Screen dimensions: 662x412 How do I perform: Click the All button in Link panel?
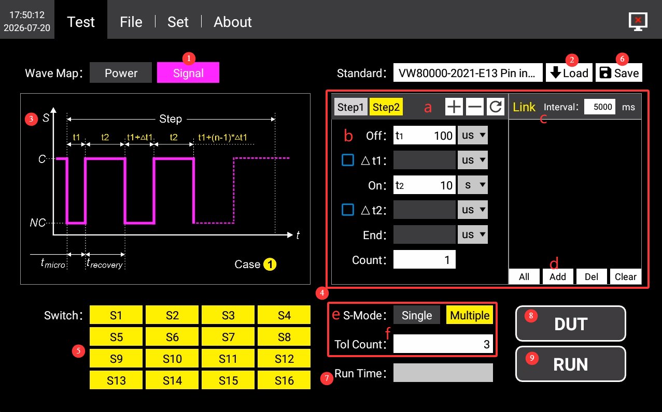524,276
